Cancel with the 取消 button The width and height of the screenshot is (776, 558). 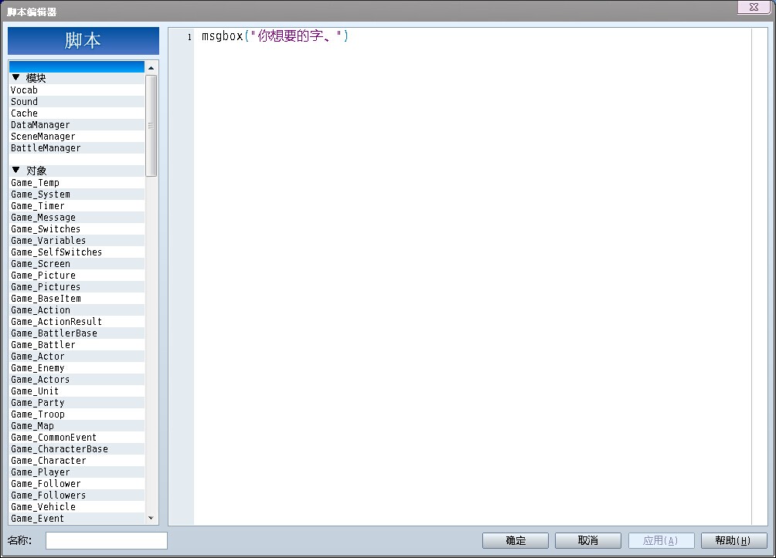pos(588,540)
